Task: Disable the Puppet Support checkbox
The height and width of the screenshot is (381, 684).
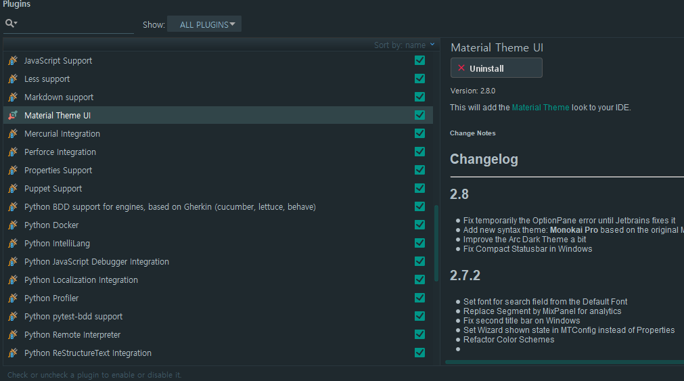Action: tap(419, 189)
